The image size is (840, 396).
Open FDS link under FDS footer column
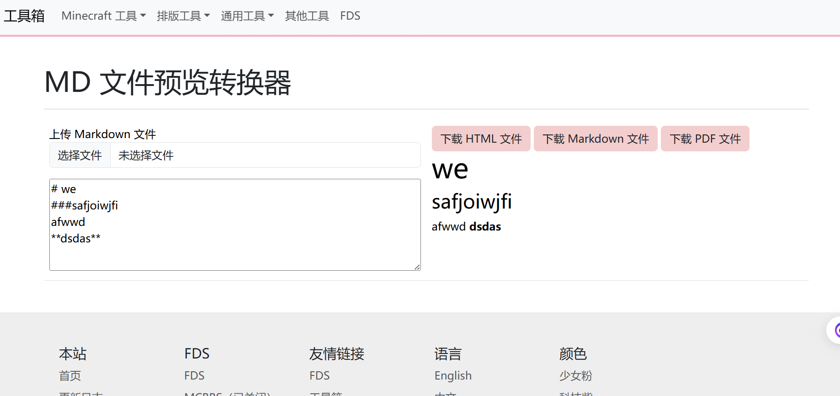(194, 376)
